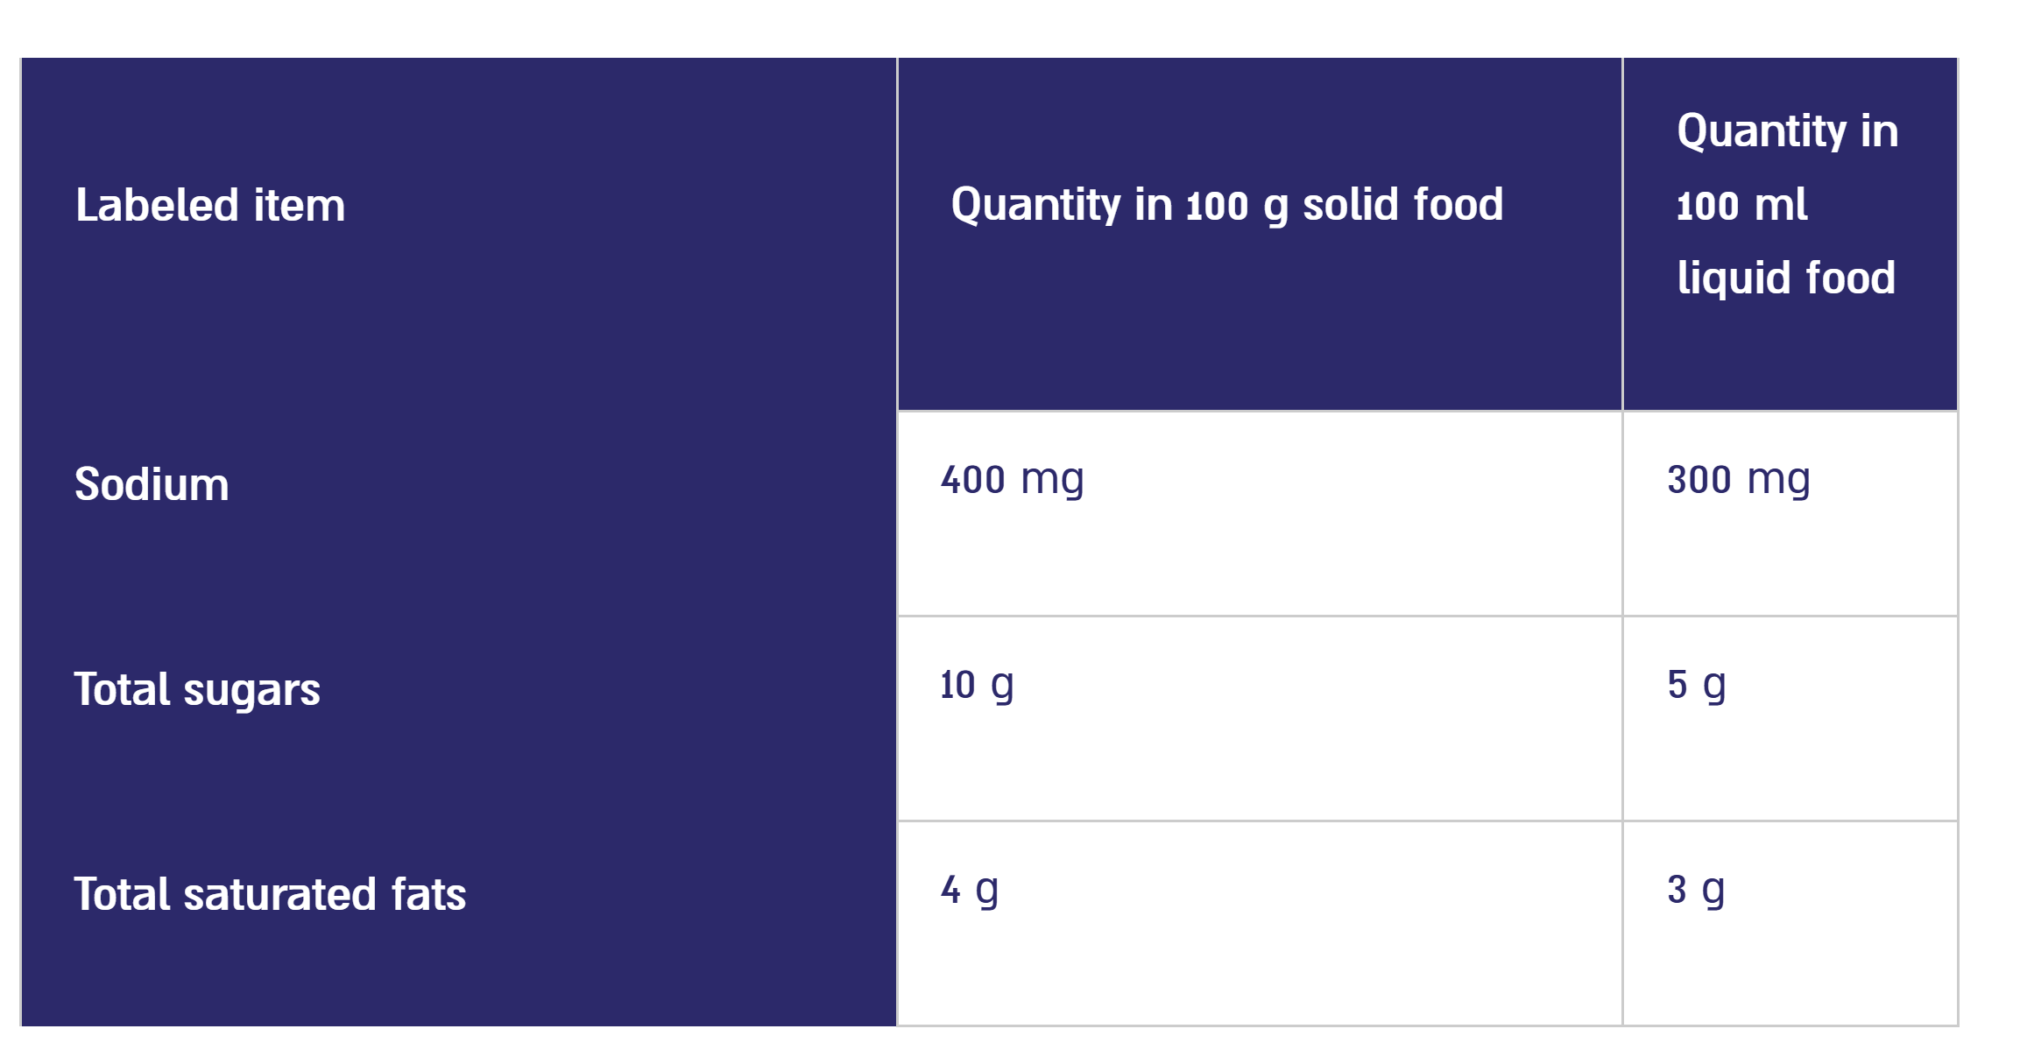Select the 300 mg sodium value
2027x1064 pixels.
[x=1738, y=480]
